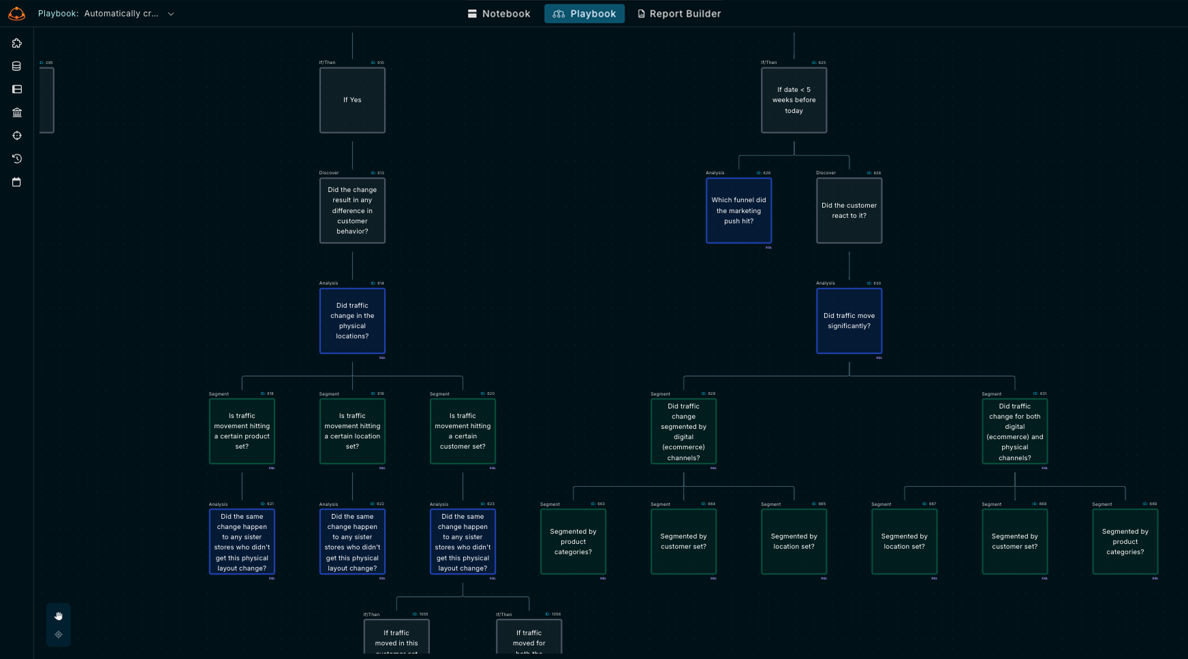The width and height of the screenshot is (1188, 659).
Task: Select 'Did traffic change in the physical locations?' node
Action: click(352, 321)
